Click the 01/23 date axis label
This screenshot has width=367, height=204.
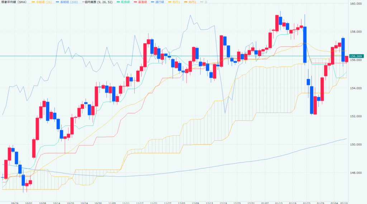point(306,201)
